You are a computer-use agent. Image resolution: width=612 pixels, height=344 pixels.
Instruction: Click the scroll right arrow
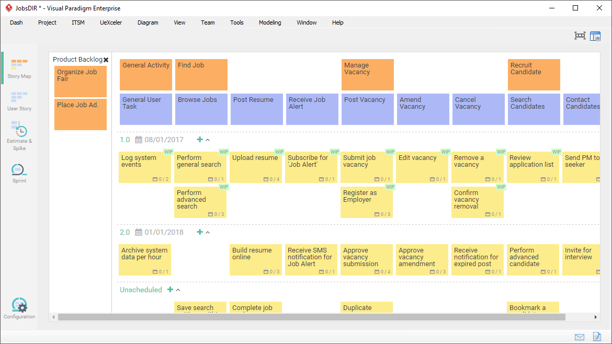[596, 317]
